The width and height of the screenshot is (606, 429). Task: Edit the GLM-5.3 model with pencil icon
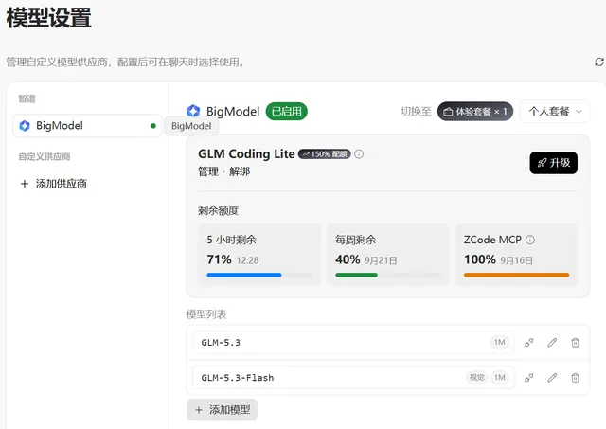pyautogui.click(x=552, y=343)
